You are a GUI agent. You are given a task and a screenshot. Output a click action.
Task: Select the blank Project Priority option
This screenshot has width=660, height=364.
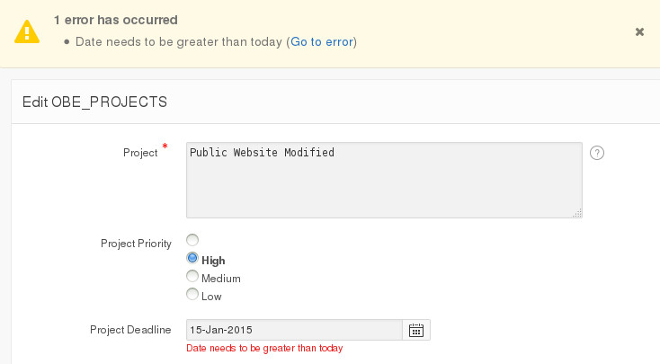click(x=192, y=240)
